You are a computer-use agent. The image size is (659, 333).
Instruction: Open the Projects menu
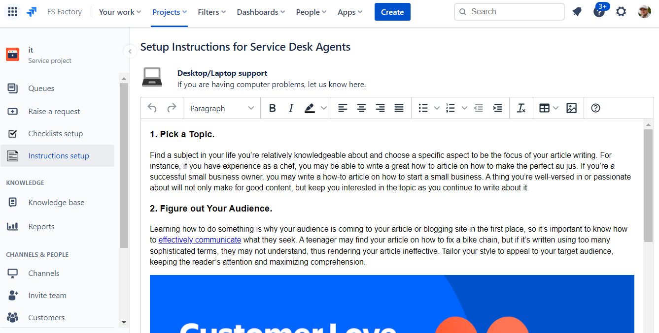170,12
